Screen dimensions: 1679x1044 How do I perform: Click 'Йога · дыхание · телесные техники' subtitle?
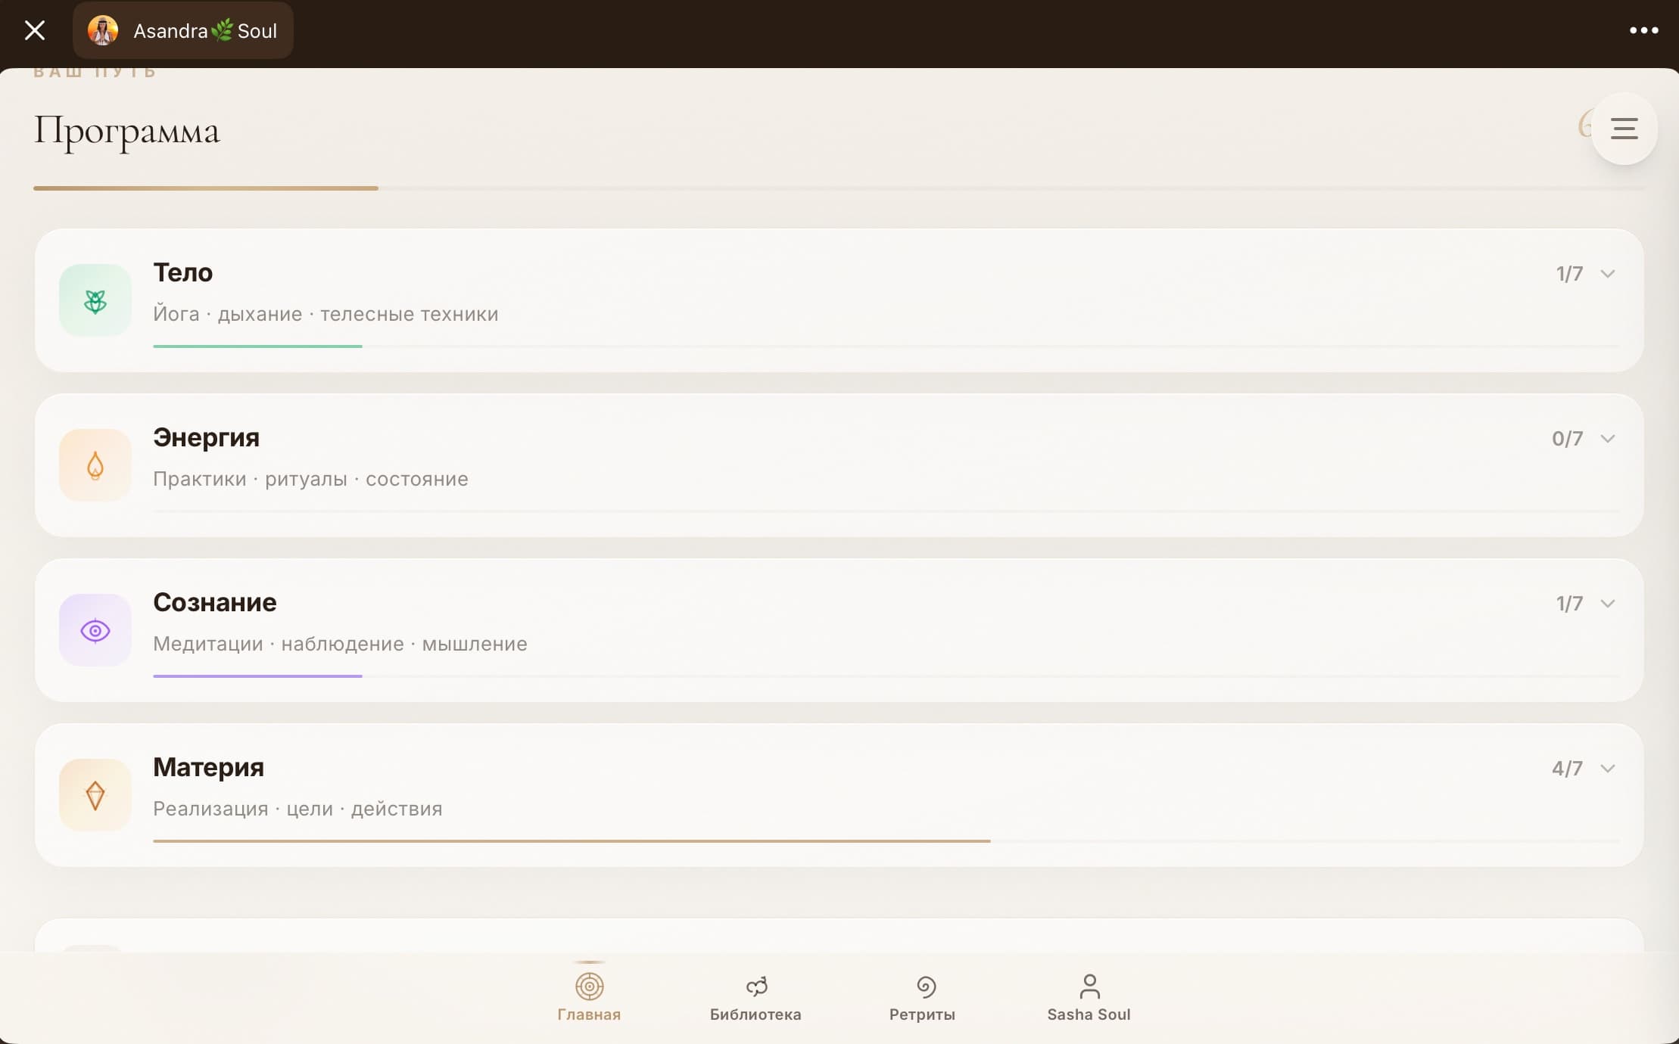[x=326, y=314]
